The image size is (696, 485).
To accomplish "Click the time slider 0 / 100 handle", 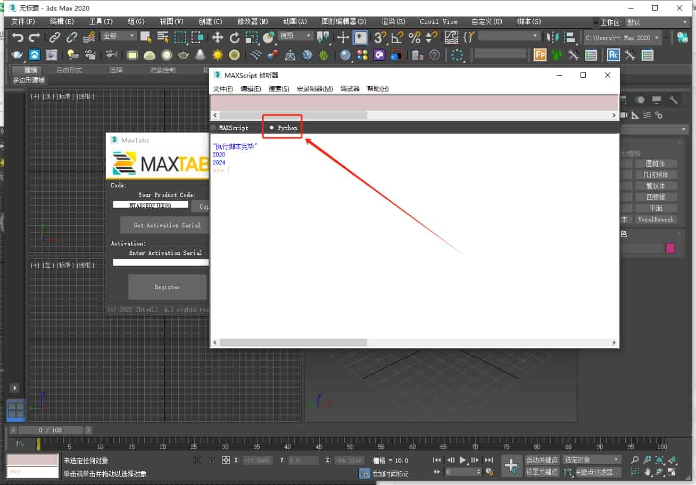I will tap(50, 430).
